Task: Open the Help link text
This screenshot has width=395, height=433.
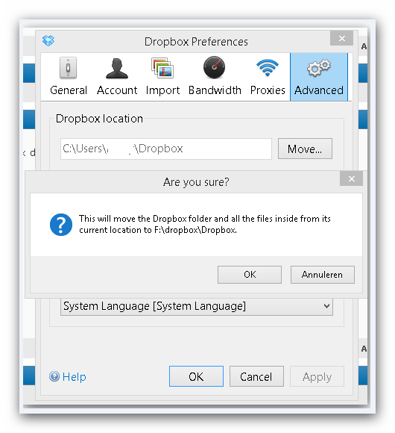Action: click(74, 377)
